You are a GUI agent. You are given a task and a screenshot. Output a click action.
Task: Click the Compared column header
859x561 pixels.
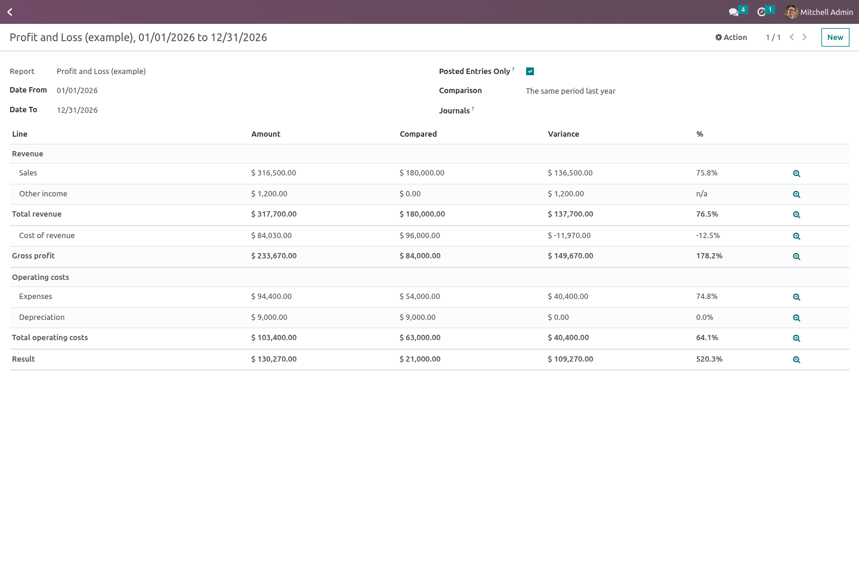[418, 134]
